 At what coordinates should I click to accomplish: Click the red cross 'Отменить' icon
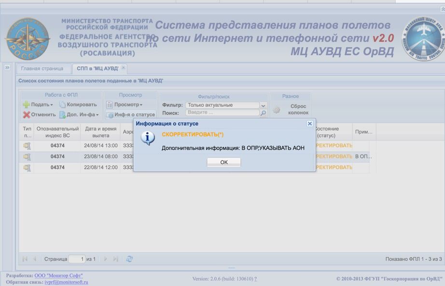point(27,115)
